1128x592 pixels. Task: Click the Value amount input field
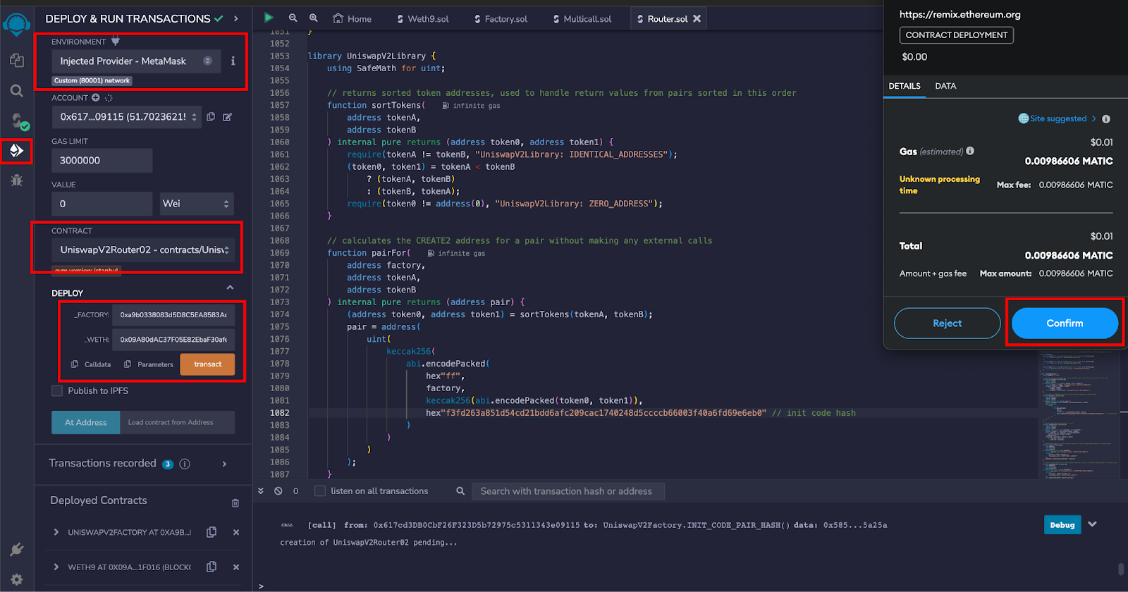click(x=102, y=204)
